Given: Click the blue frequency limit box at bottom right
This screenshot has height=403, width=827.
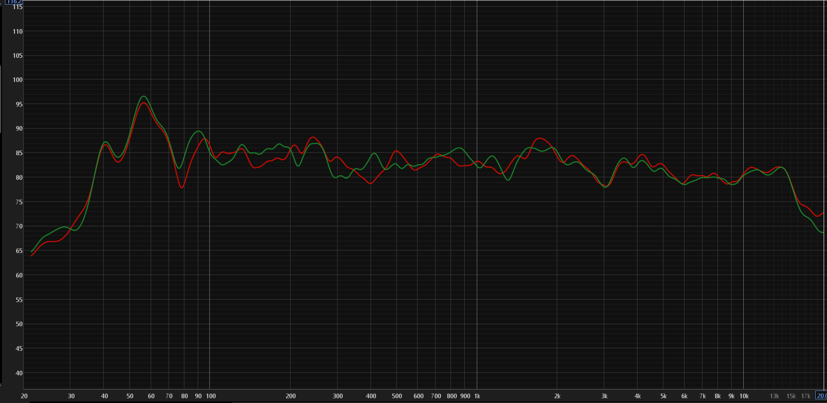Looking at the screenshot, I should [x=821, y=396].
